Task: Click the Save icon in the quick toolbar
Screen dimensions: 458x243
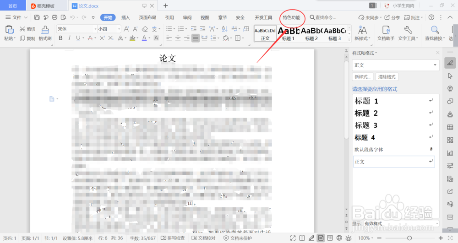Action: tap(37, 17)
